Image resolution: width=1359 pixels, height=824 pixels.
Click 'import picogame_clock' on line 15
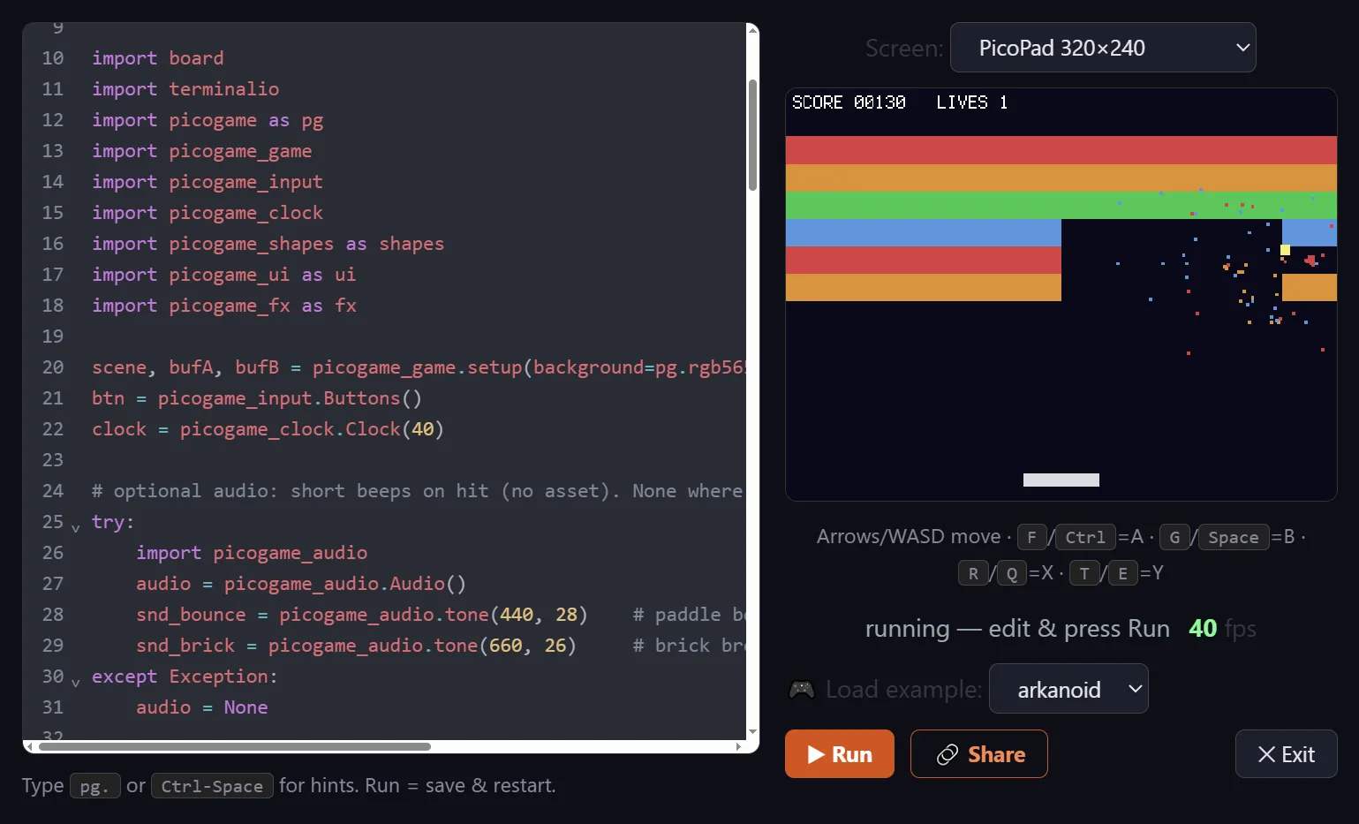pyautogui.click(x=208, y=213)
